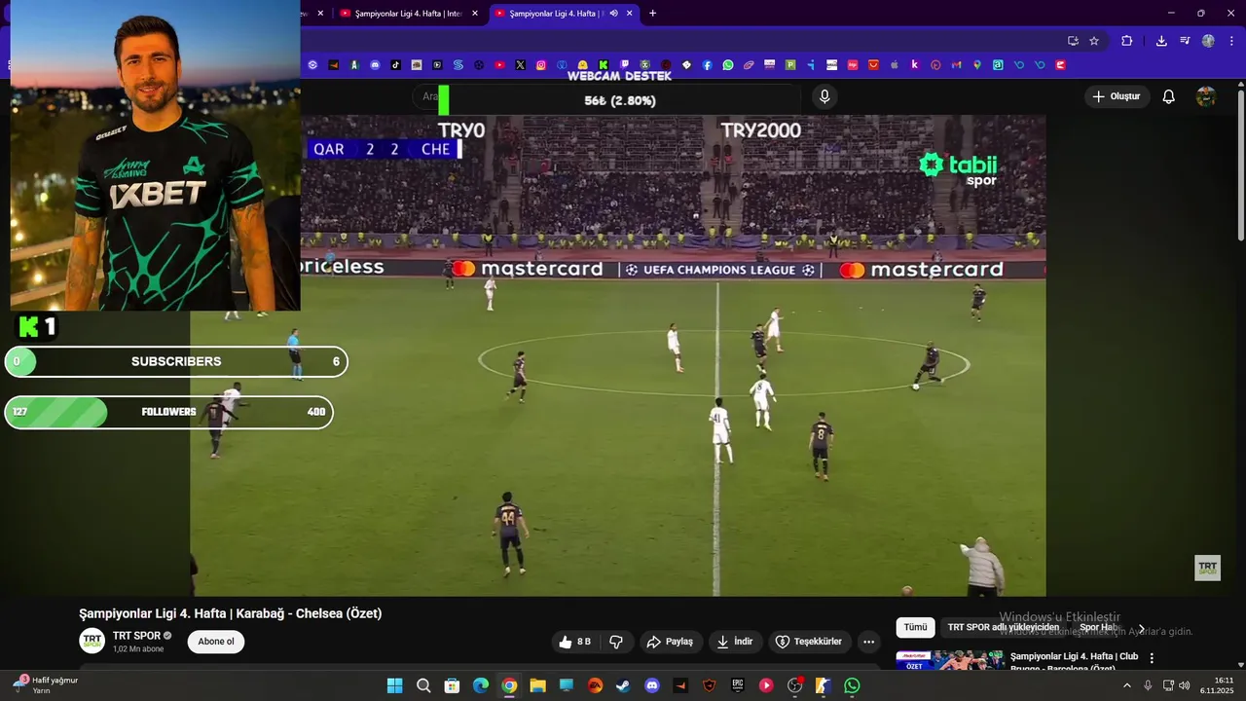The image size is (1246, 701).
Task: Select the TRT SPOR adlı yükleyiciden chip
Action: pyautogui.click(x=1003, y=627)
